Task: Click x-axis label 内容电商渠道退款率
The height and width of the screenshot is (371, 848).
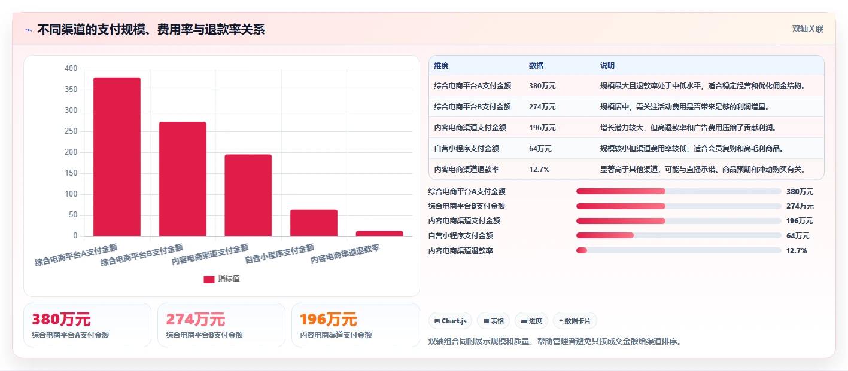Action: coord(345,255)
